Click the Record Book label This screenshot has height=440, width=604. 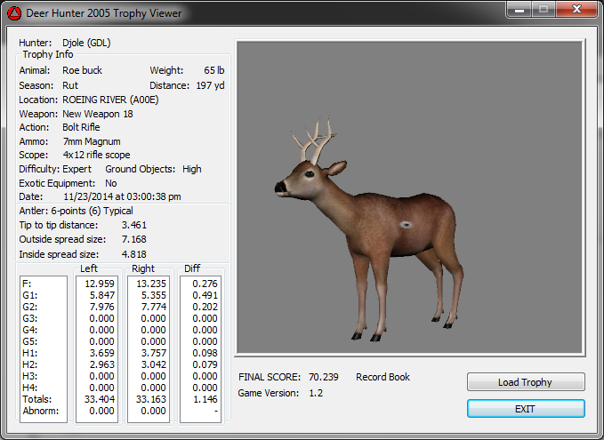(383, 377)
